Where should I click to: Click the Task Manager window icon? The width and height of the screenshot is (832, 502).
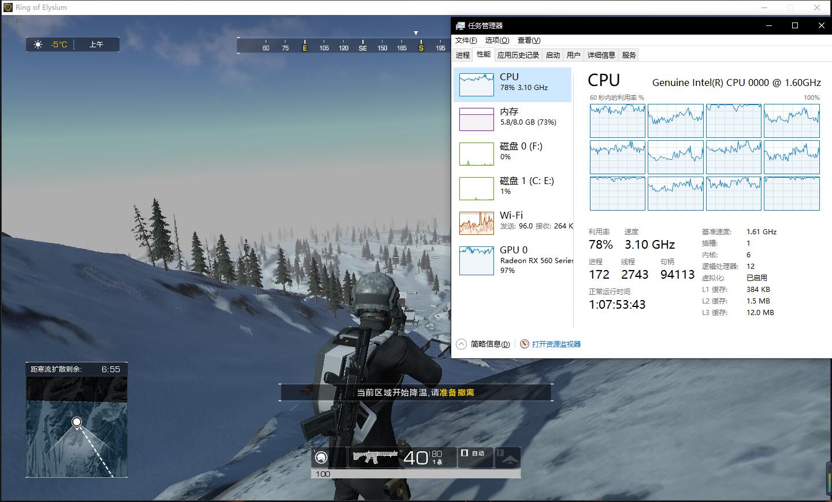(x=460, y=25)
